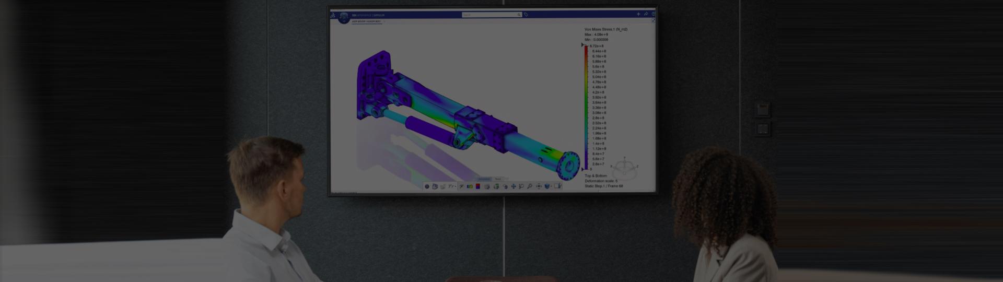Click the dark sphere icon in toolbar
Viewport: 1003px width, 282px height.
click(x=427, y=186)
